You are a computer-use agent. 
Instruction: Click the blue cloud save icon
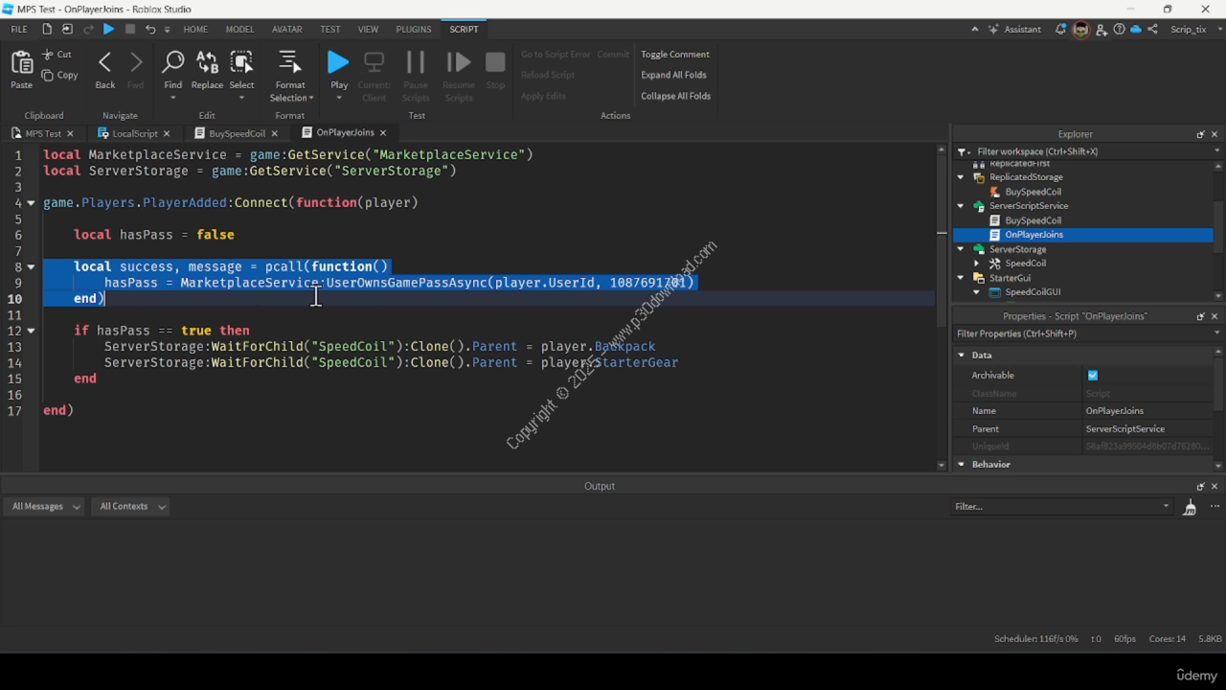pos(1136,30)
